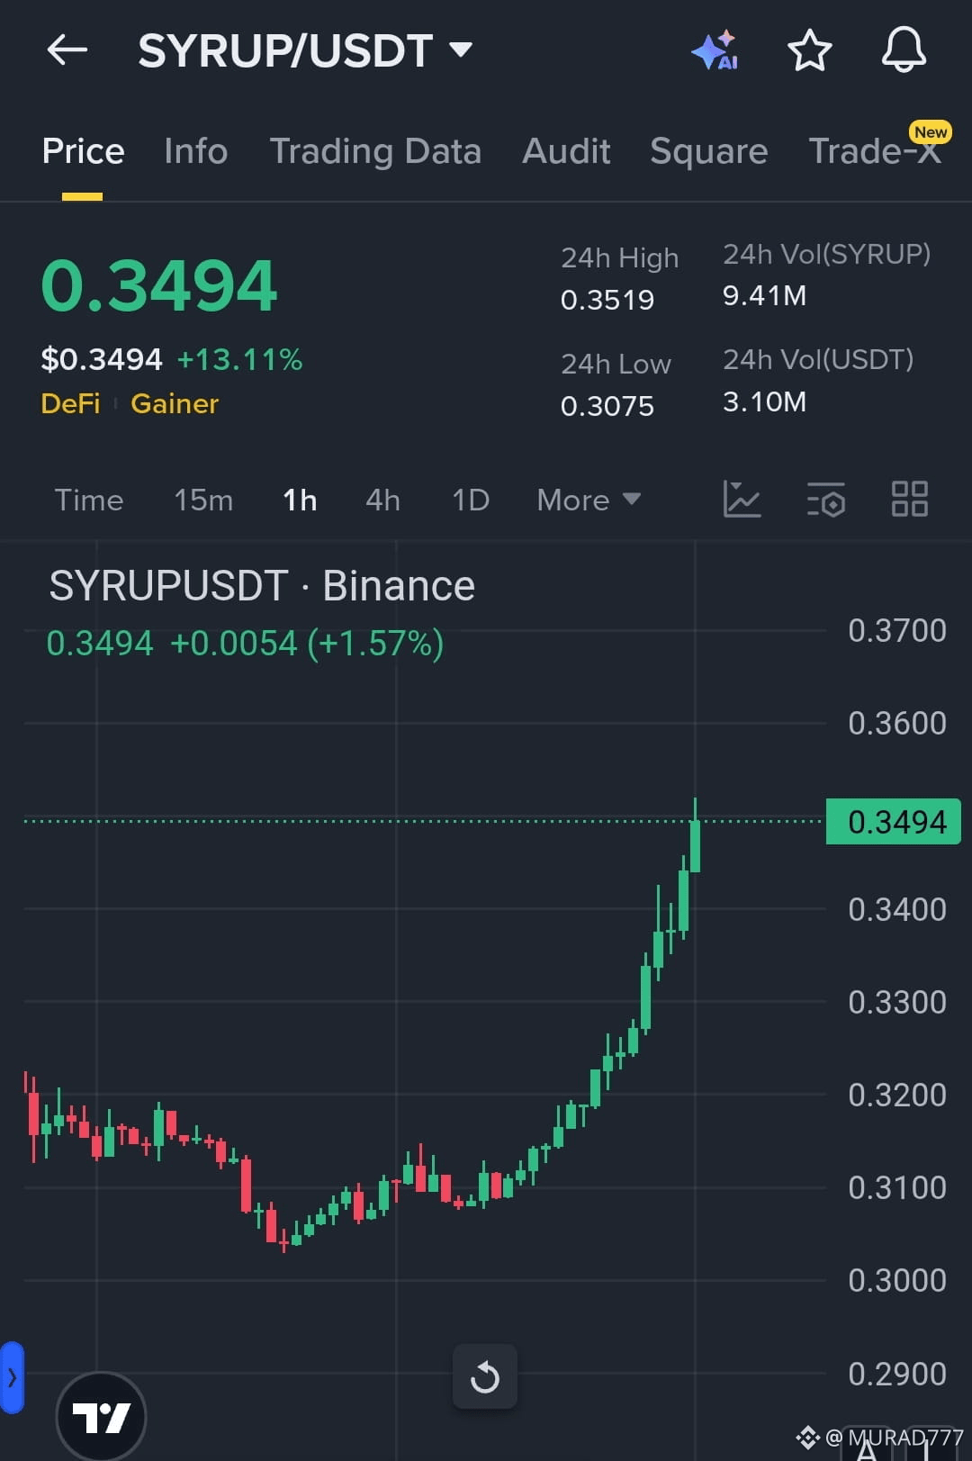Open the AI assistant sparkle icon
The image size is (972, 1461).
(715, 50)
